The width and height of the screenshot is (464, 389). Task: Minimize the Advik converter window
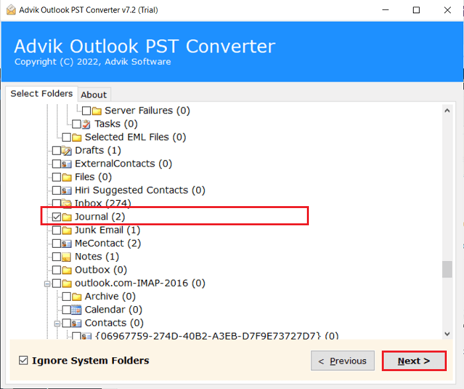(385, 10)
